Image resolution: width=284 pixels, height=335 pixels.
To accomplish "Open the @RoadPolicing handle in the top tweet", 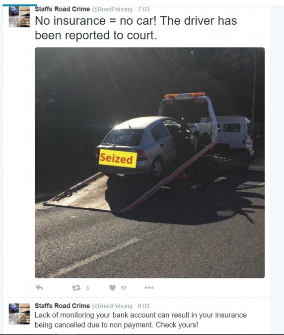I will (x=112, y=9).
